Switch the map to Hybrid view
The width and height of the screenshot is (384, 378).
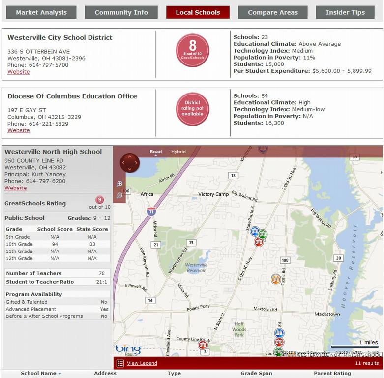[178, 152]
